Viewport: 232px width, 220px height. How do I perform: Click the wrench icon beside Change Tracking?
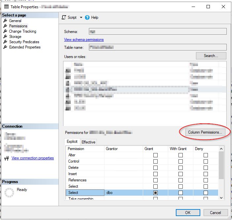tap(5, 31)
